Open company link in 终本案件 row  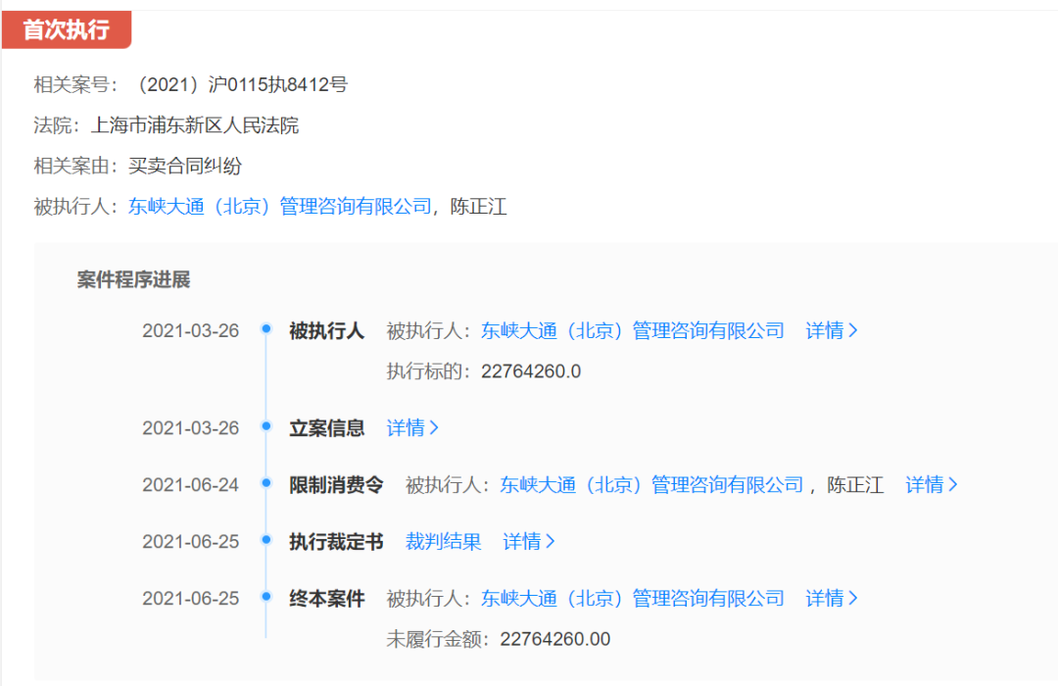632,598
